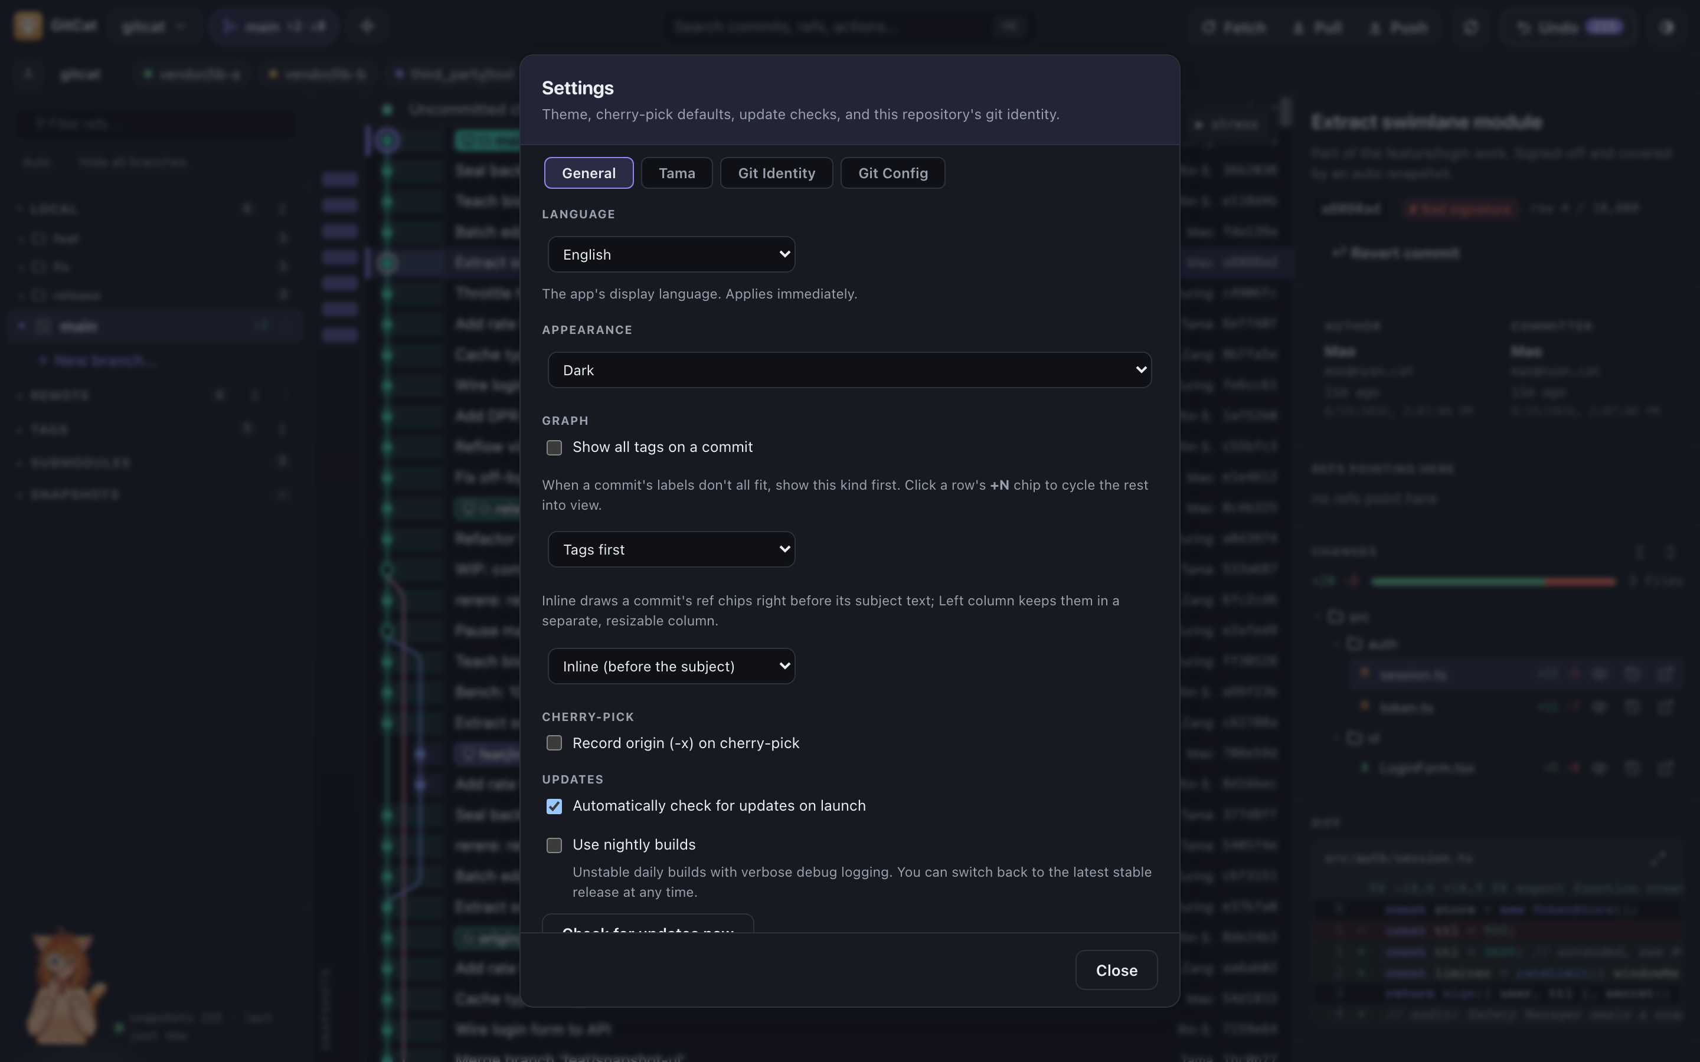Switch to the Tama settings tab
The image size is (1700, 1062).
[x=676, y=173]
